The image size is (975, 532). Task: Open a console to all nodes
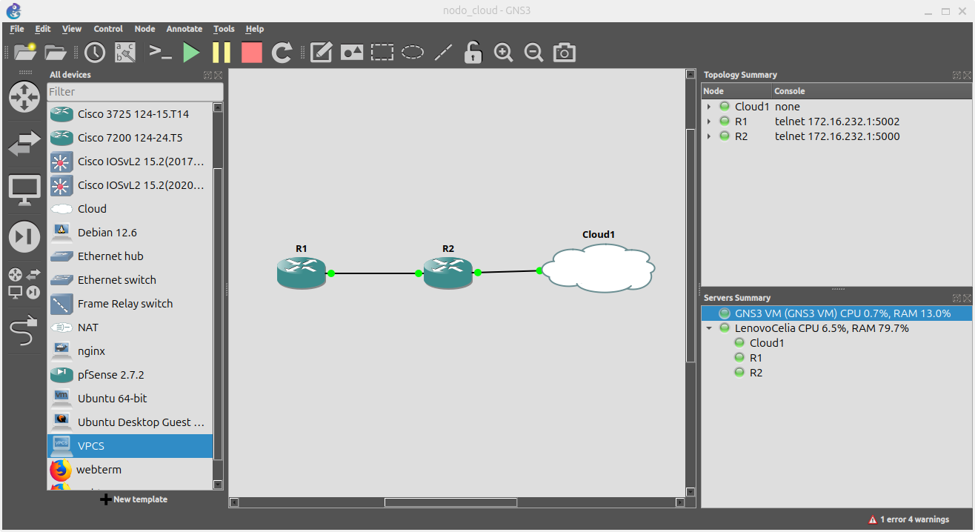click(161, 53)
